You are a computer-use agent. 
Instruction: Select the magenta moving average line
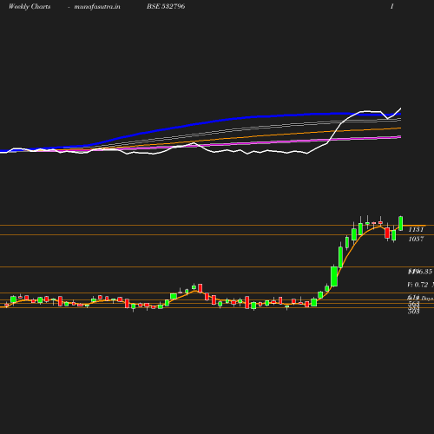(x=260, y=142)
